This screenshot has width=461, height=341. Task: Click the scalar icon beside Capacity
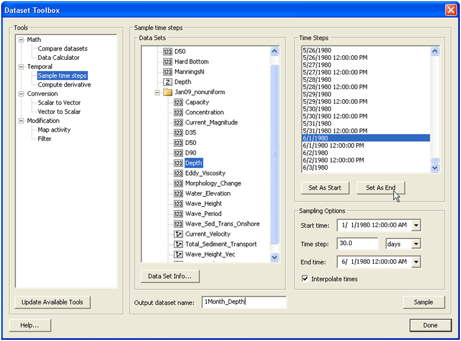point(178,102)
